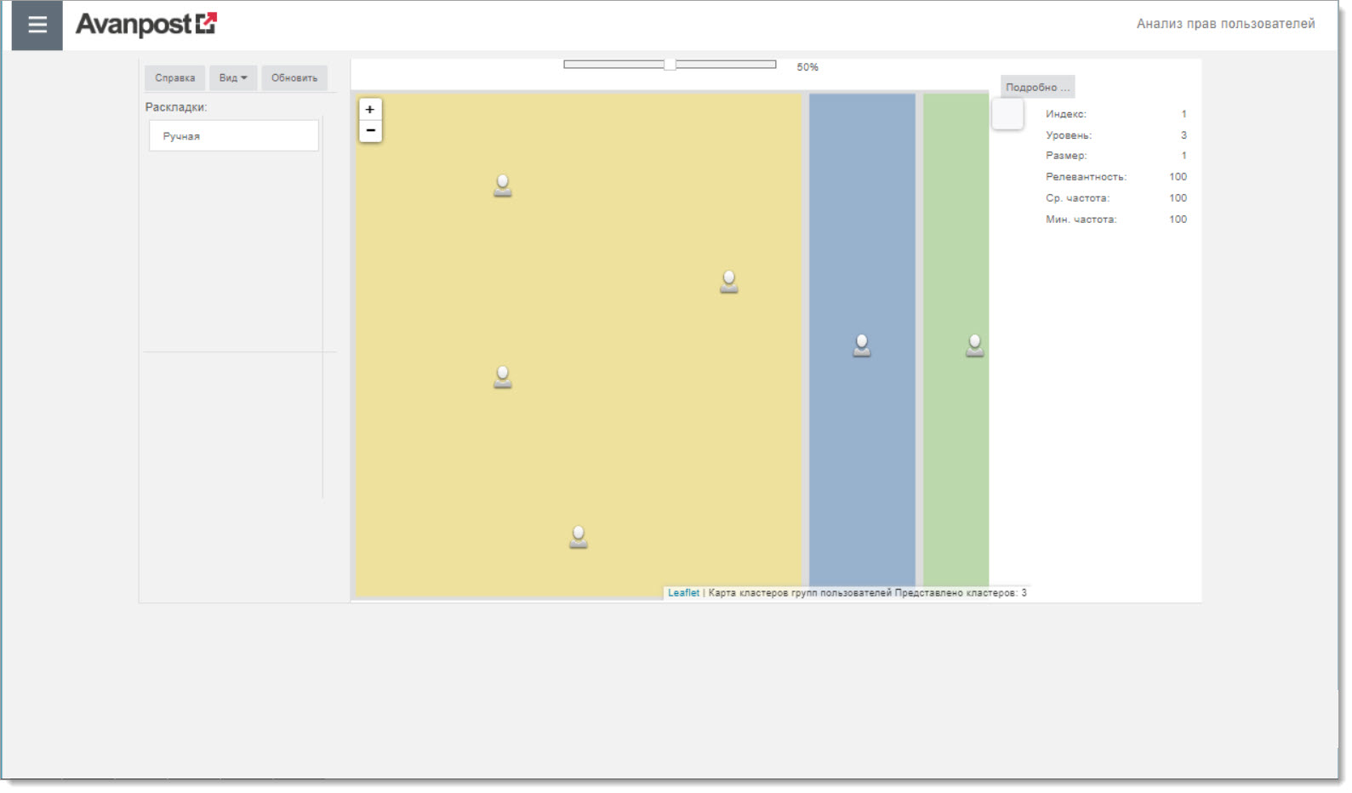Open the Вид dropdown menu

point(233,78)
